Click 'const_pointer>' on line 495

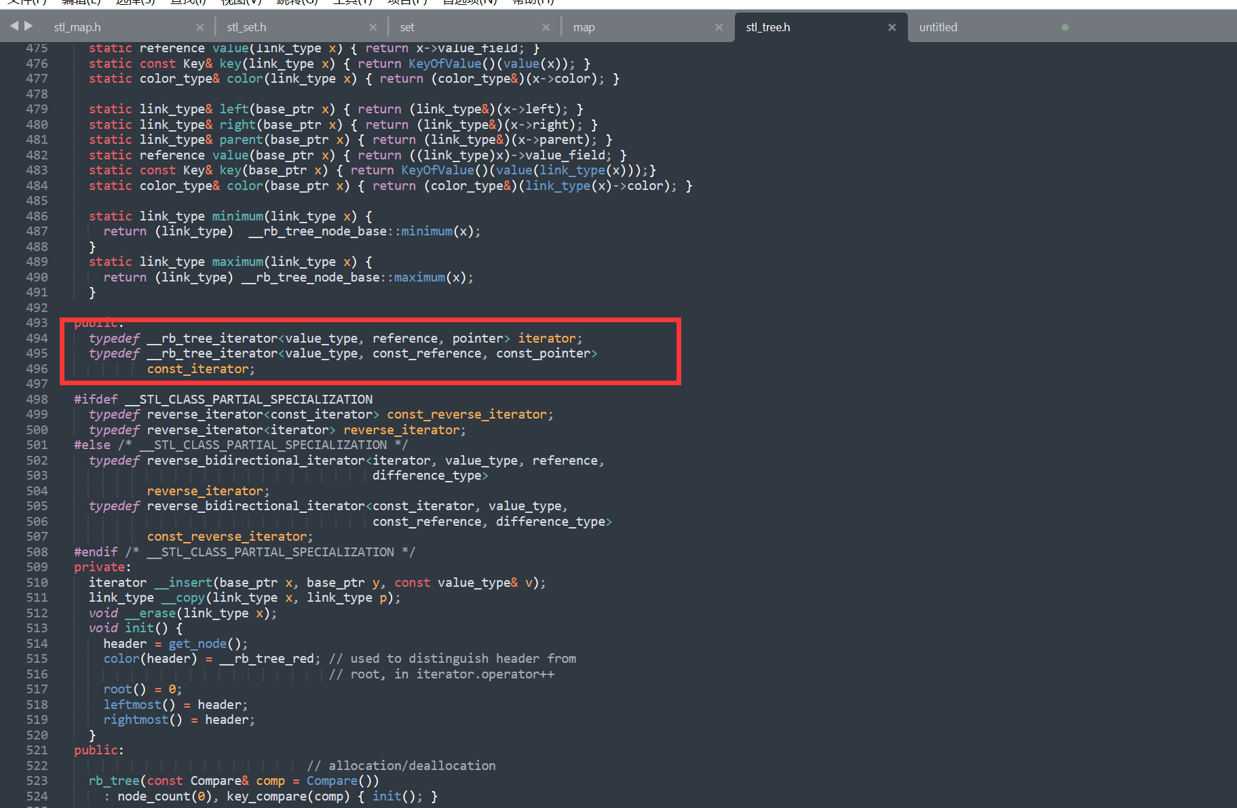[x=547, y=353]
